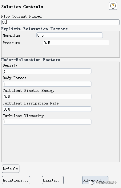Click the Density under-relaxation field
Viewport: 121px width, 188px height.
click(47, 71)
